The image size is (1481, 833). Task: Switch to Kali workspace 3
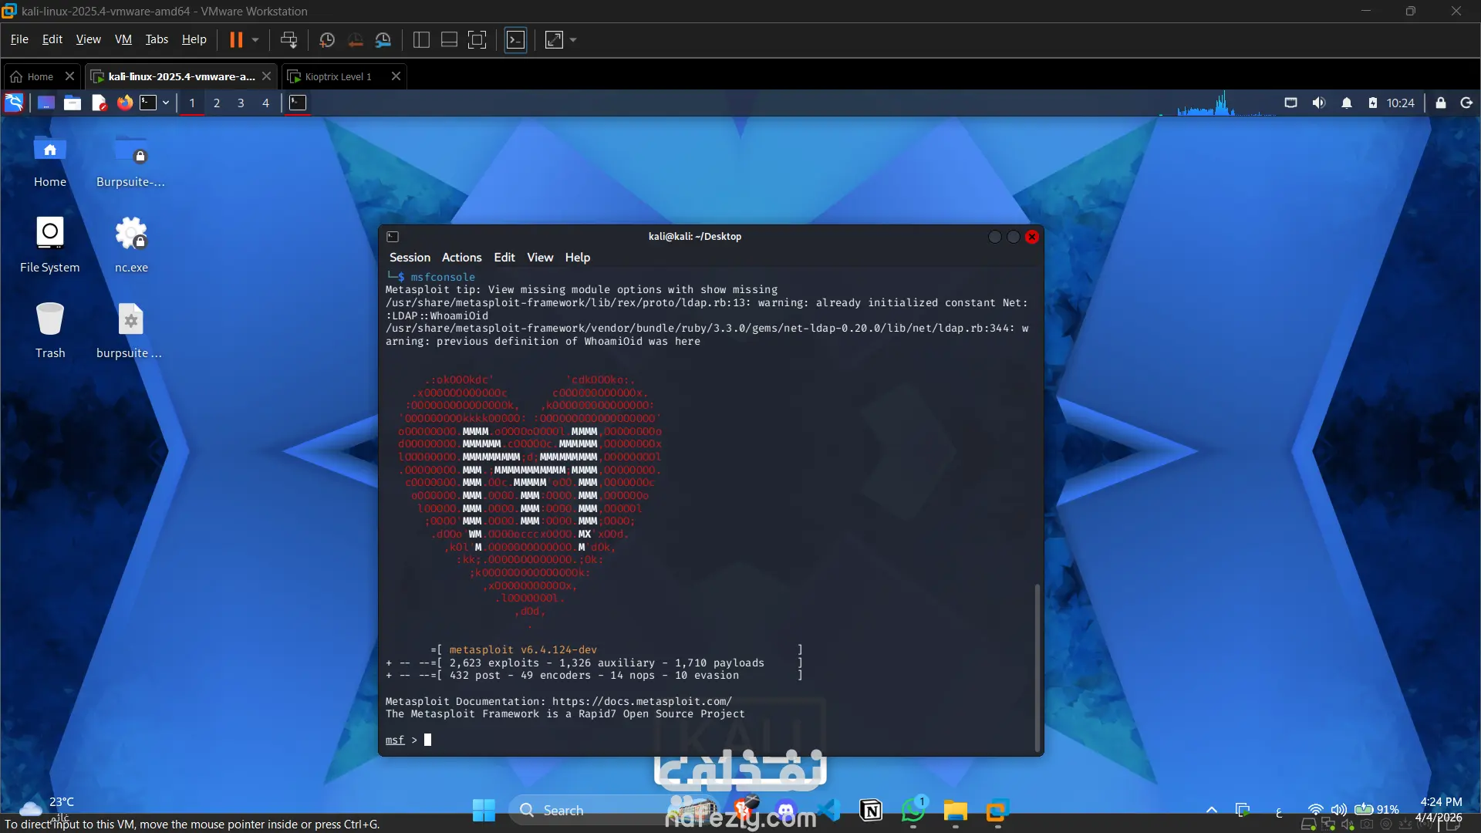click(x=241, y=103)
